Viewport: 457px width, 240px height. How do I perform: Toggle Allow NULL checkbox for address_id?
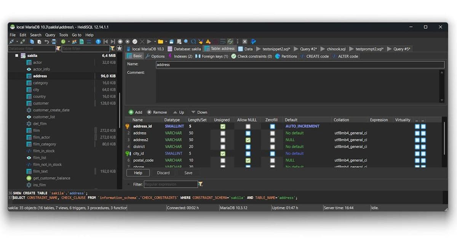click(x=248, y=126)
